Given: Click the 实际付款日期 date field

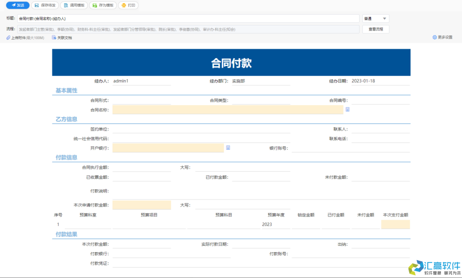Looking at the screenshot, I should pos(261,244).
